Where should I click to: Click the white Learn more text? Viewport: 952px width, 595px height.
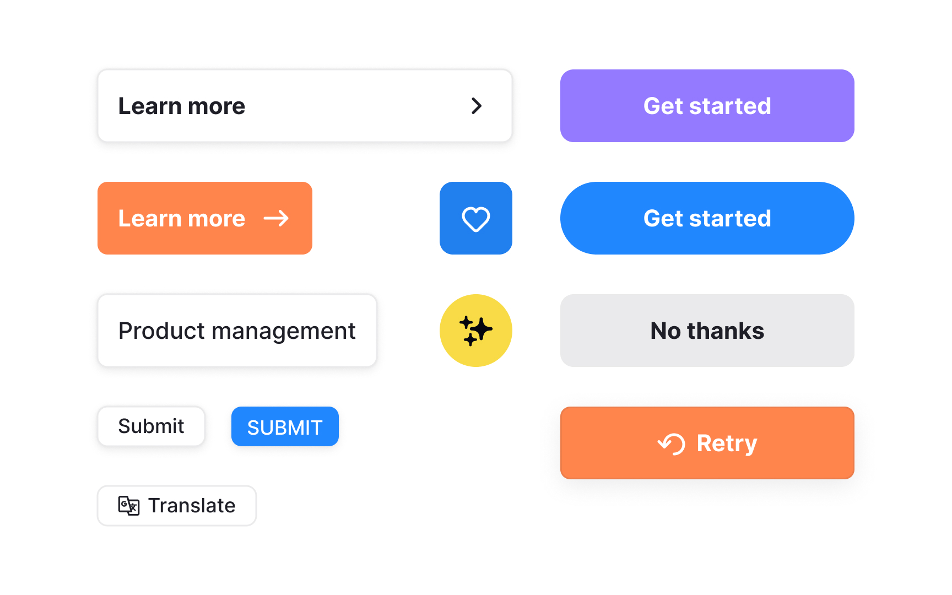(182, 106)
